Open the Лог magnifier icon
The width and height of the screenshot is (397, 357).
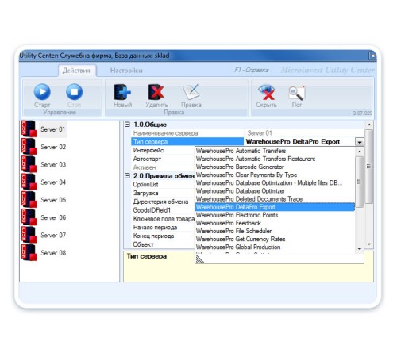pyautogui.click(x=297, y=93)
